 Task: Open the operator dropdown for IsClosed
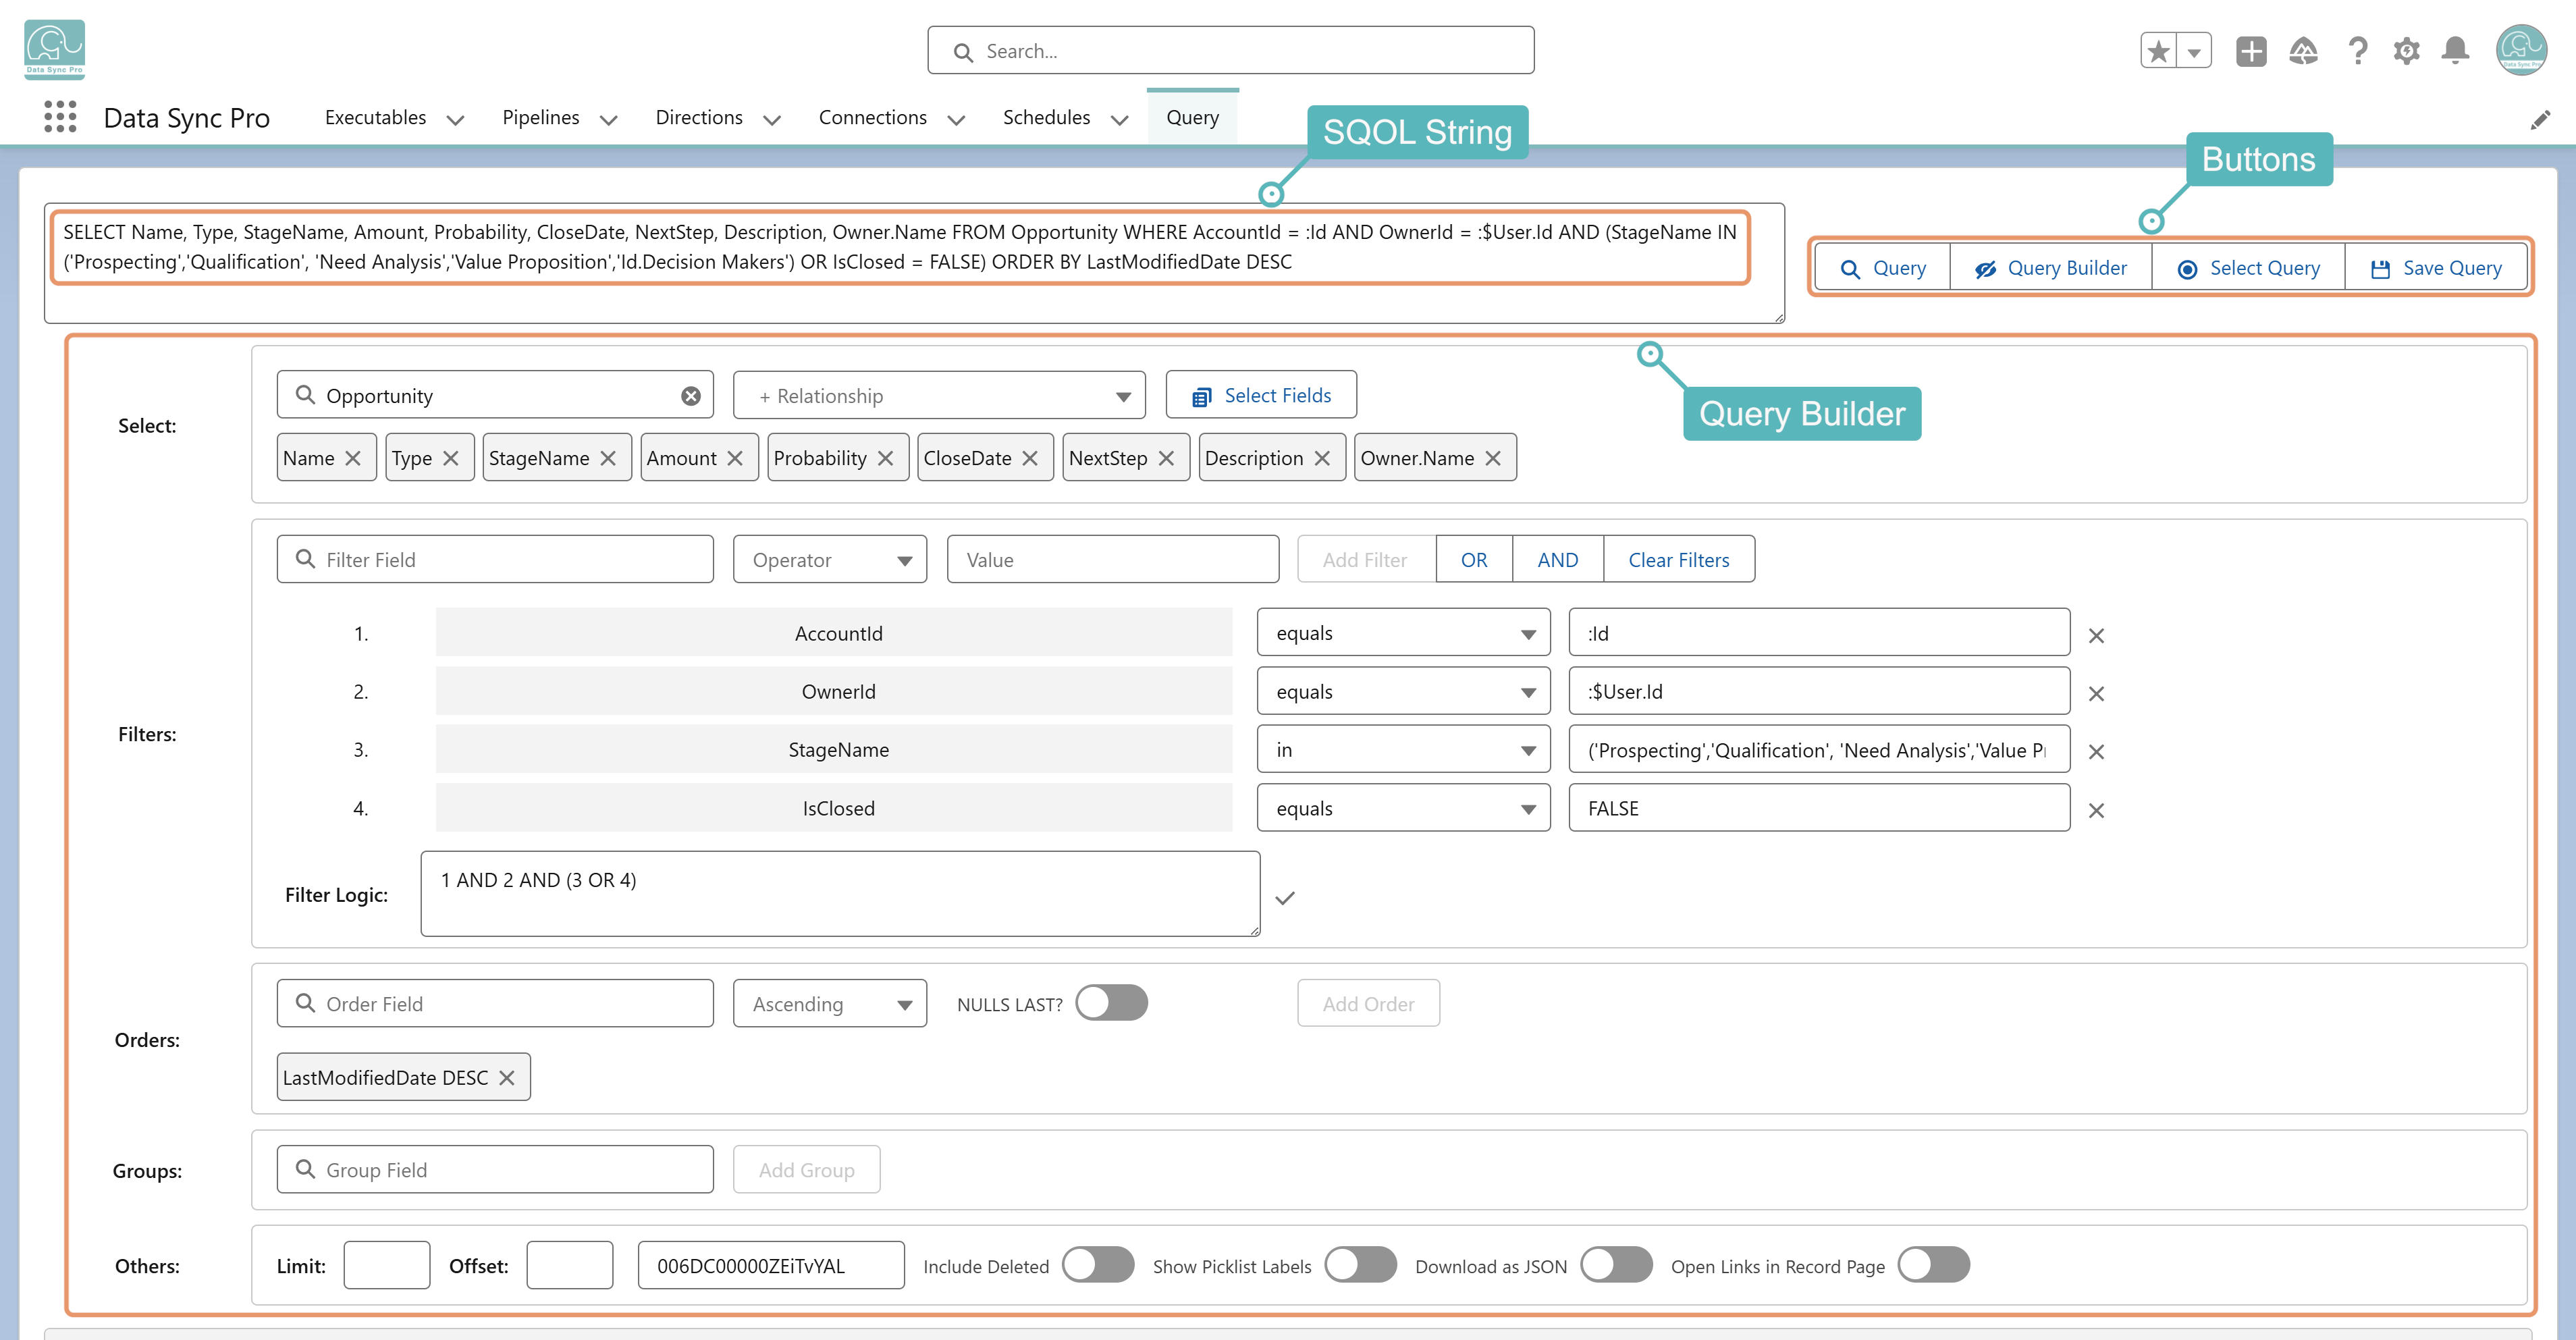[1403, 808]
